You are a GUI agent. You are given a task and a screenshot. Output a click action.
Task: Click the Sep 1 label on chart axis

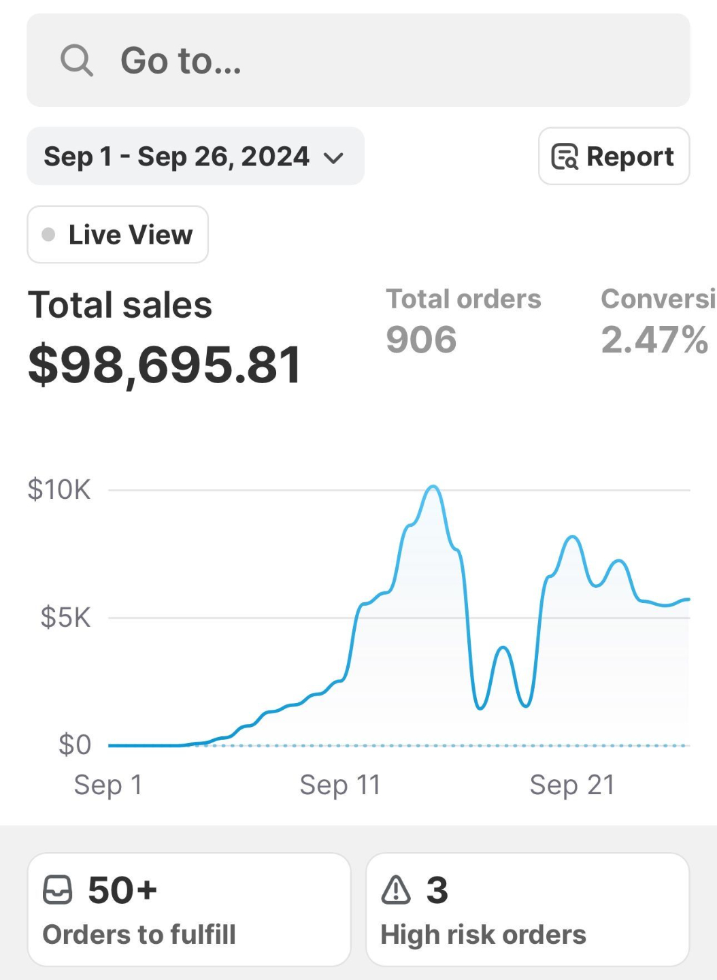coord(107,785)
